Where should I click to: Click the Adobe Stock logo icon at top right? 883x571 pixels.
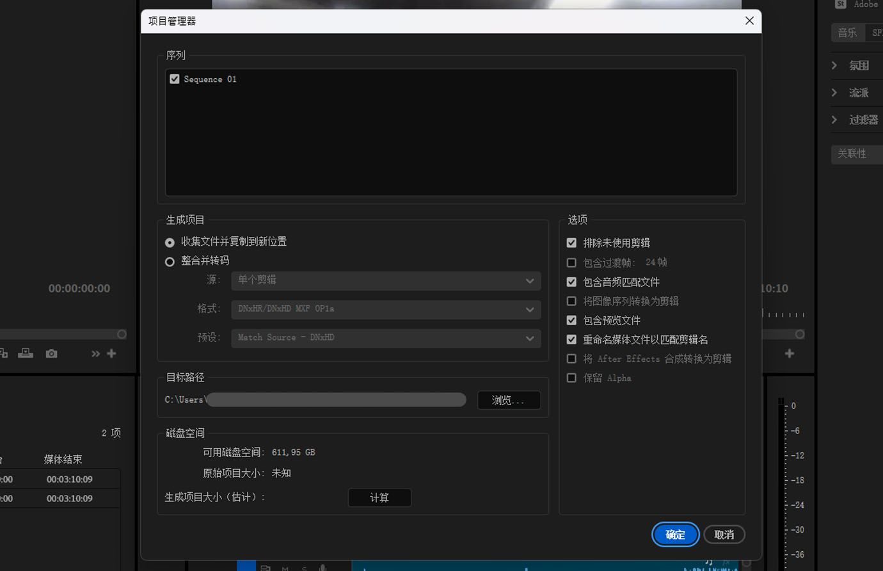pyautogui.click(x=841, y=4)
